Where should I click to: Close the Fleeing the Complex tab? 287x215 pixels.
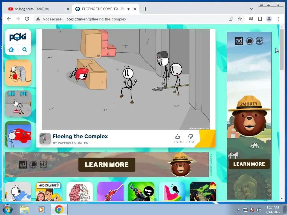[135, 9]
